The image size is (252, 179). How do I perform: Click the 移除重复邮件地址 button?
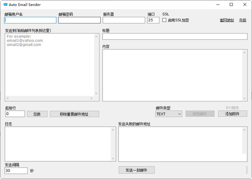click(74, 114)
